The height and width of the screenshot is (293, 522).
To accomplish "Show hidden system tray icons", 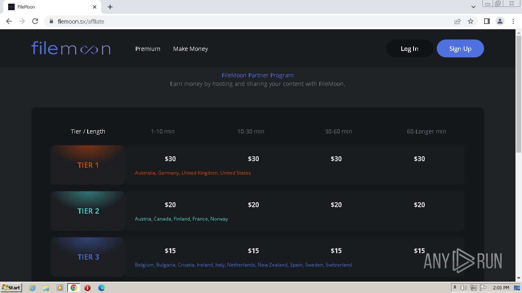I will point(455,288).
